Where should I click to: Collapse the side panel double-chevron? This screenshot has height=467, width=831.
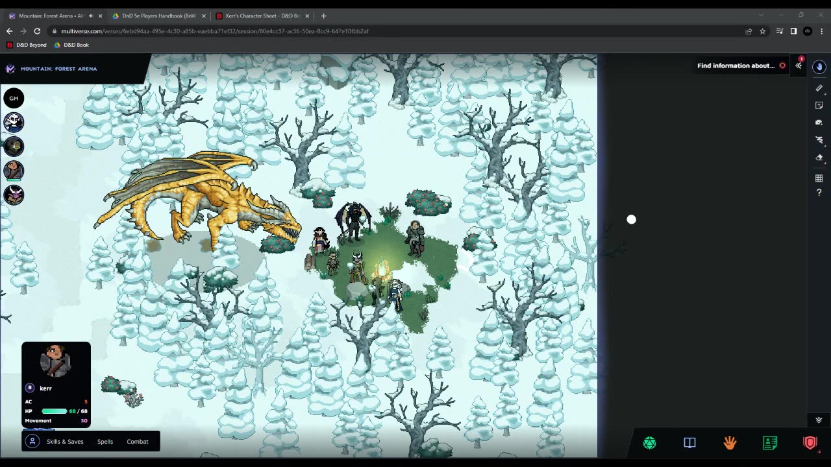[x=799, y=66]
